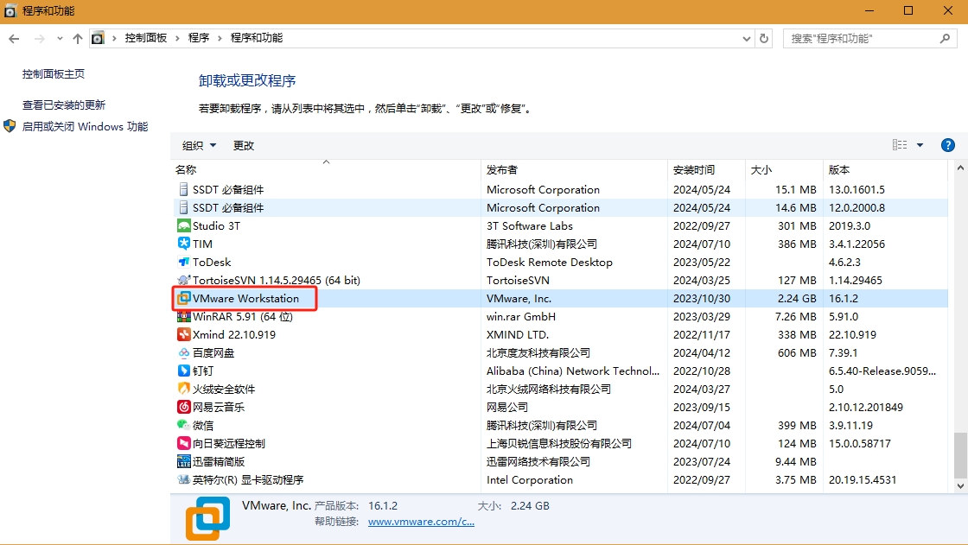Sort by the 名称 column header
The image size is (968, 545).
[326, 170]
